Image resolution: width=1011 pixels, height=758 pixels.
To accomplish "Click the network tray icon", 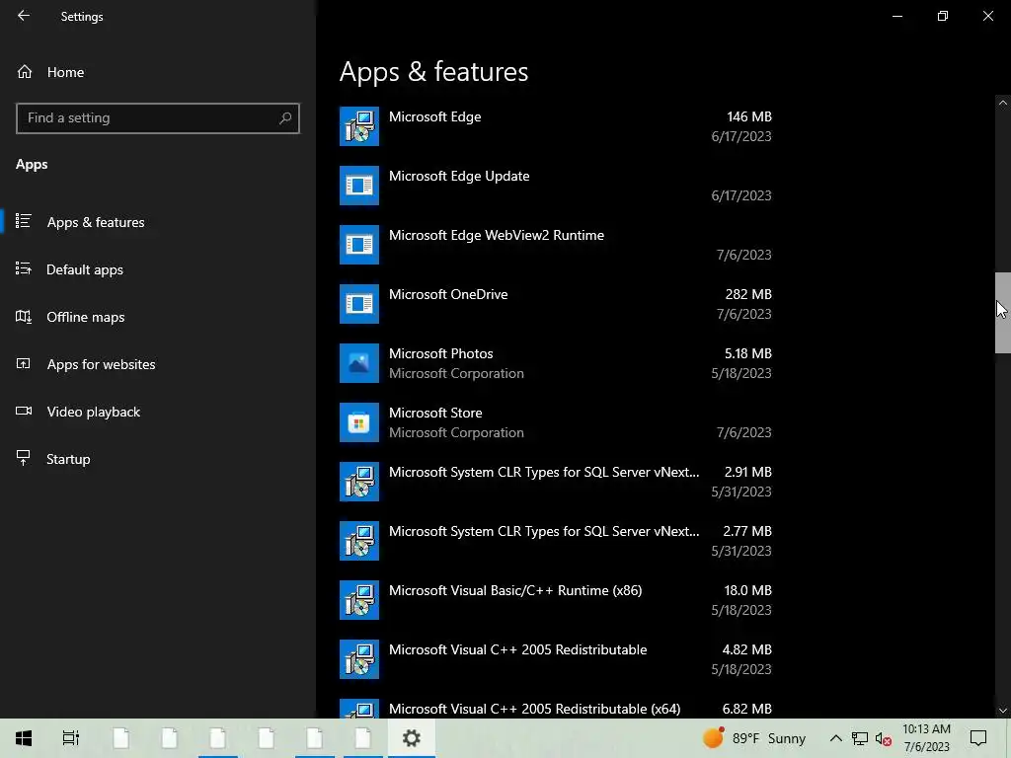I will click(860, 738).
